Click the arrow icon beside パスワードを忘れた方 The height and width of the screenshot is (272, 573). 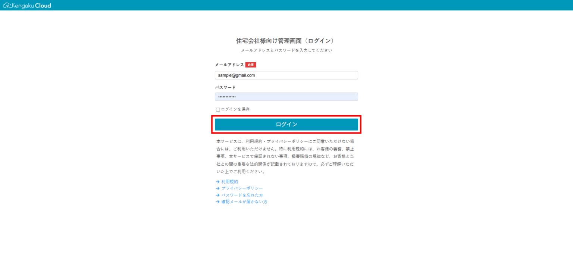tap(217, 195)
